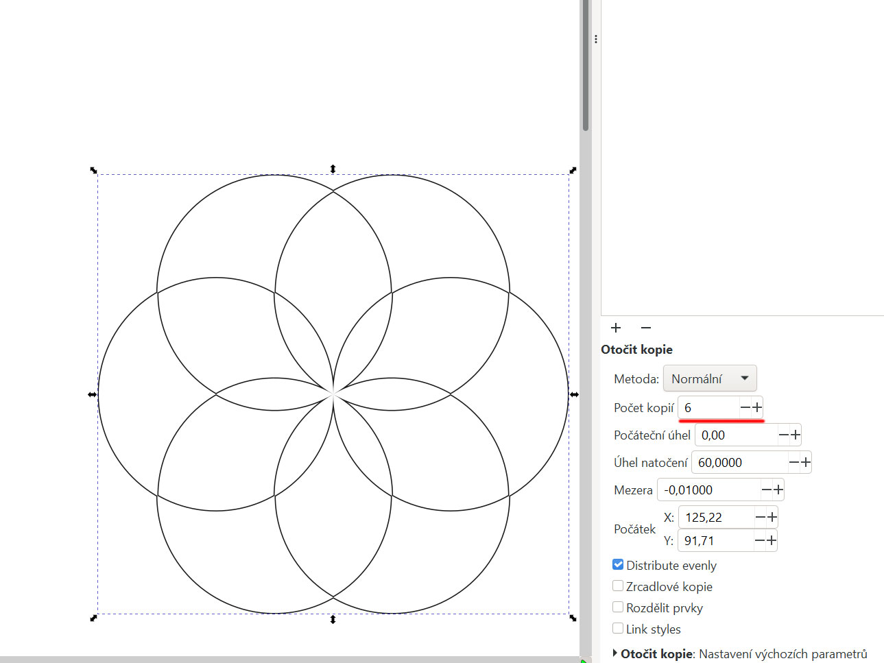Increase Mezera value with plus
The width and height of the screenshot is (884, 663).
click(x=778, y=490)
